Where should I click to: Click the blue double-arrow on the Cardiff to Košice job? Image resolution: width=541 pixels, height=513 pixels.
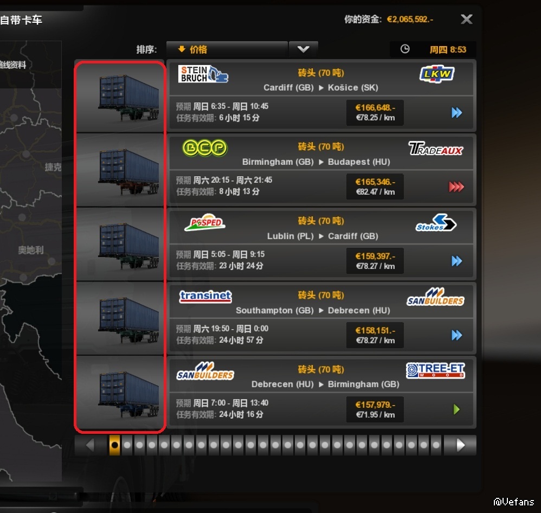(x=456, y=113)
